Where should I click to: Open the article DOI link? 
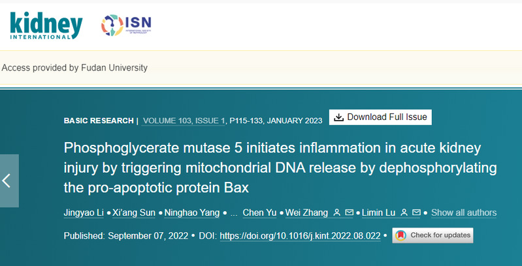300,235
